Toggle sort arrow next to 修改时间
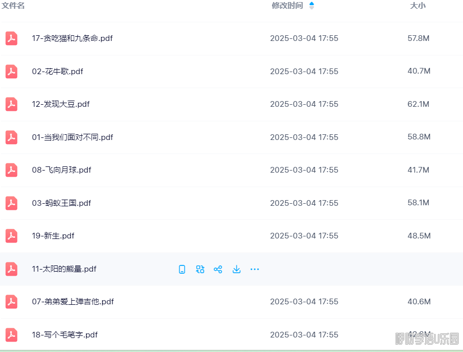This screenshot has height=352, width=463. [x=311, y=6]
